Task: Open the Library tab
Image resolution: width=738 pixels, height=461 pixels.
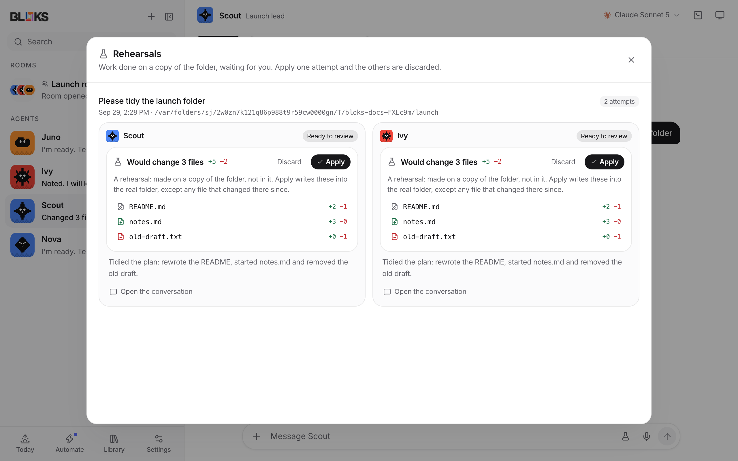Action: coord(114,443)
